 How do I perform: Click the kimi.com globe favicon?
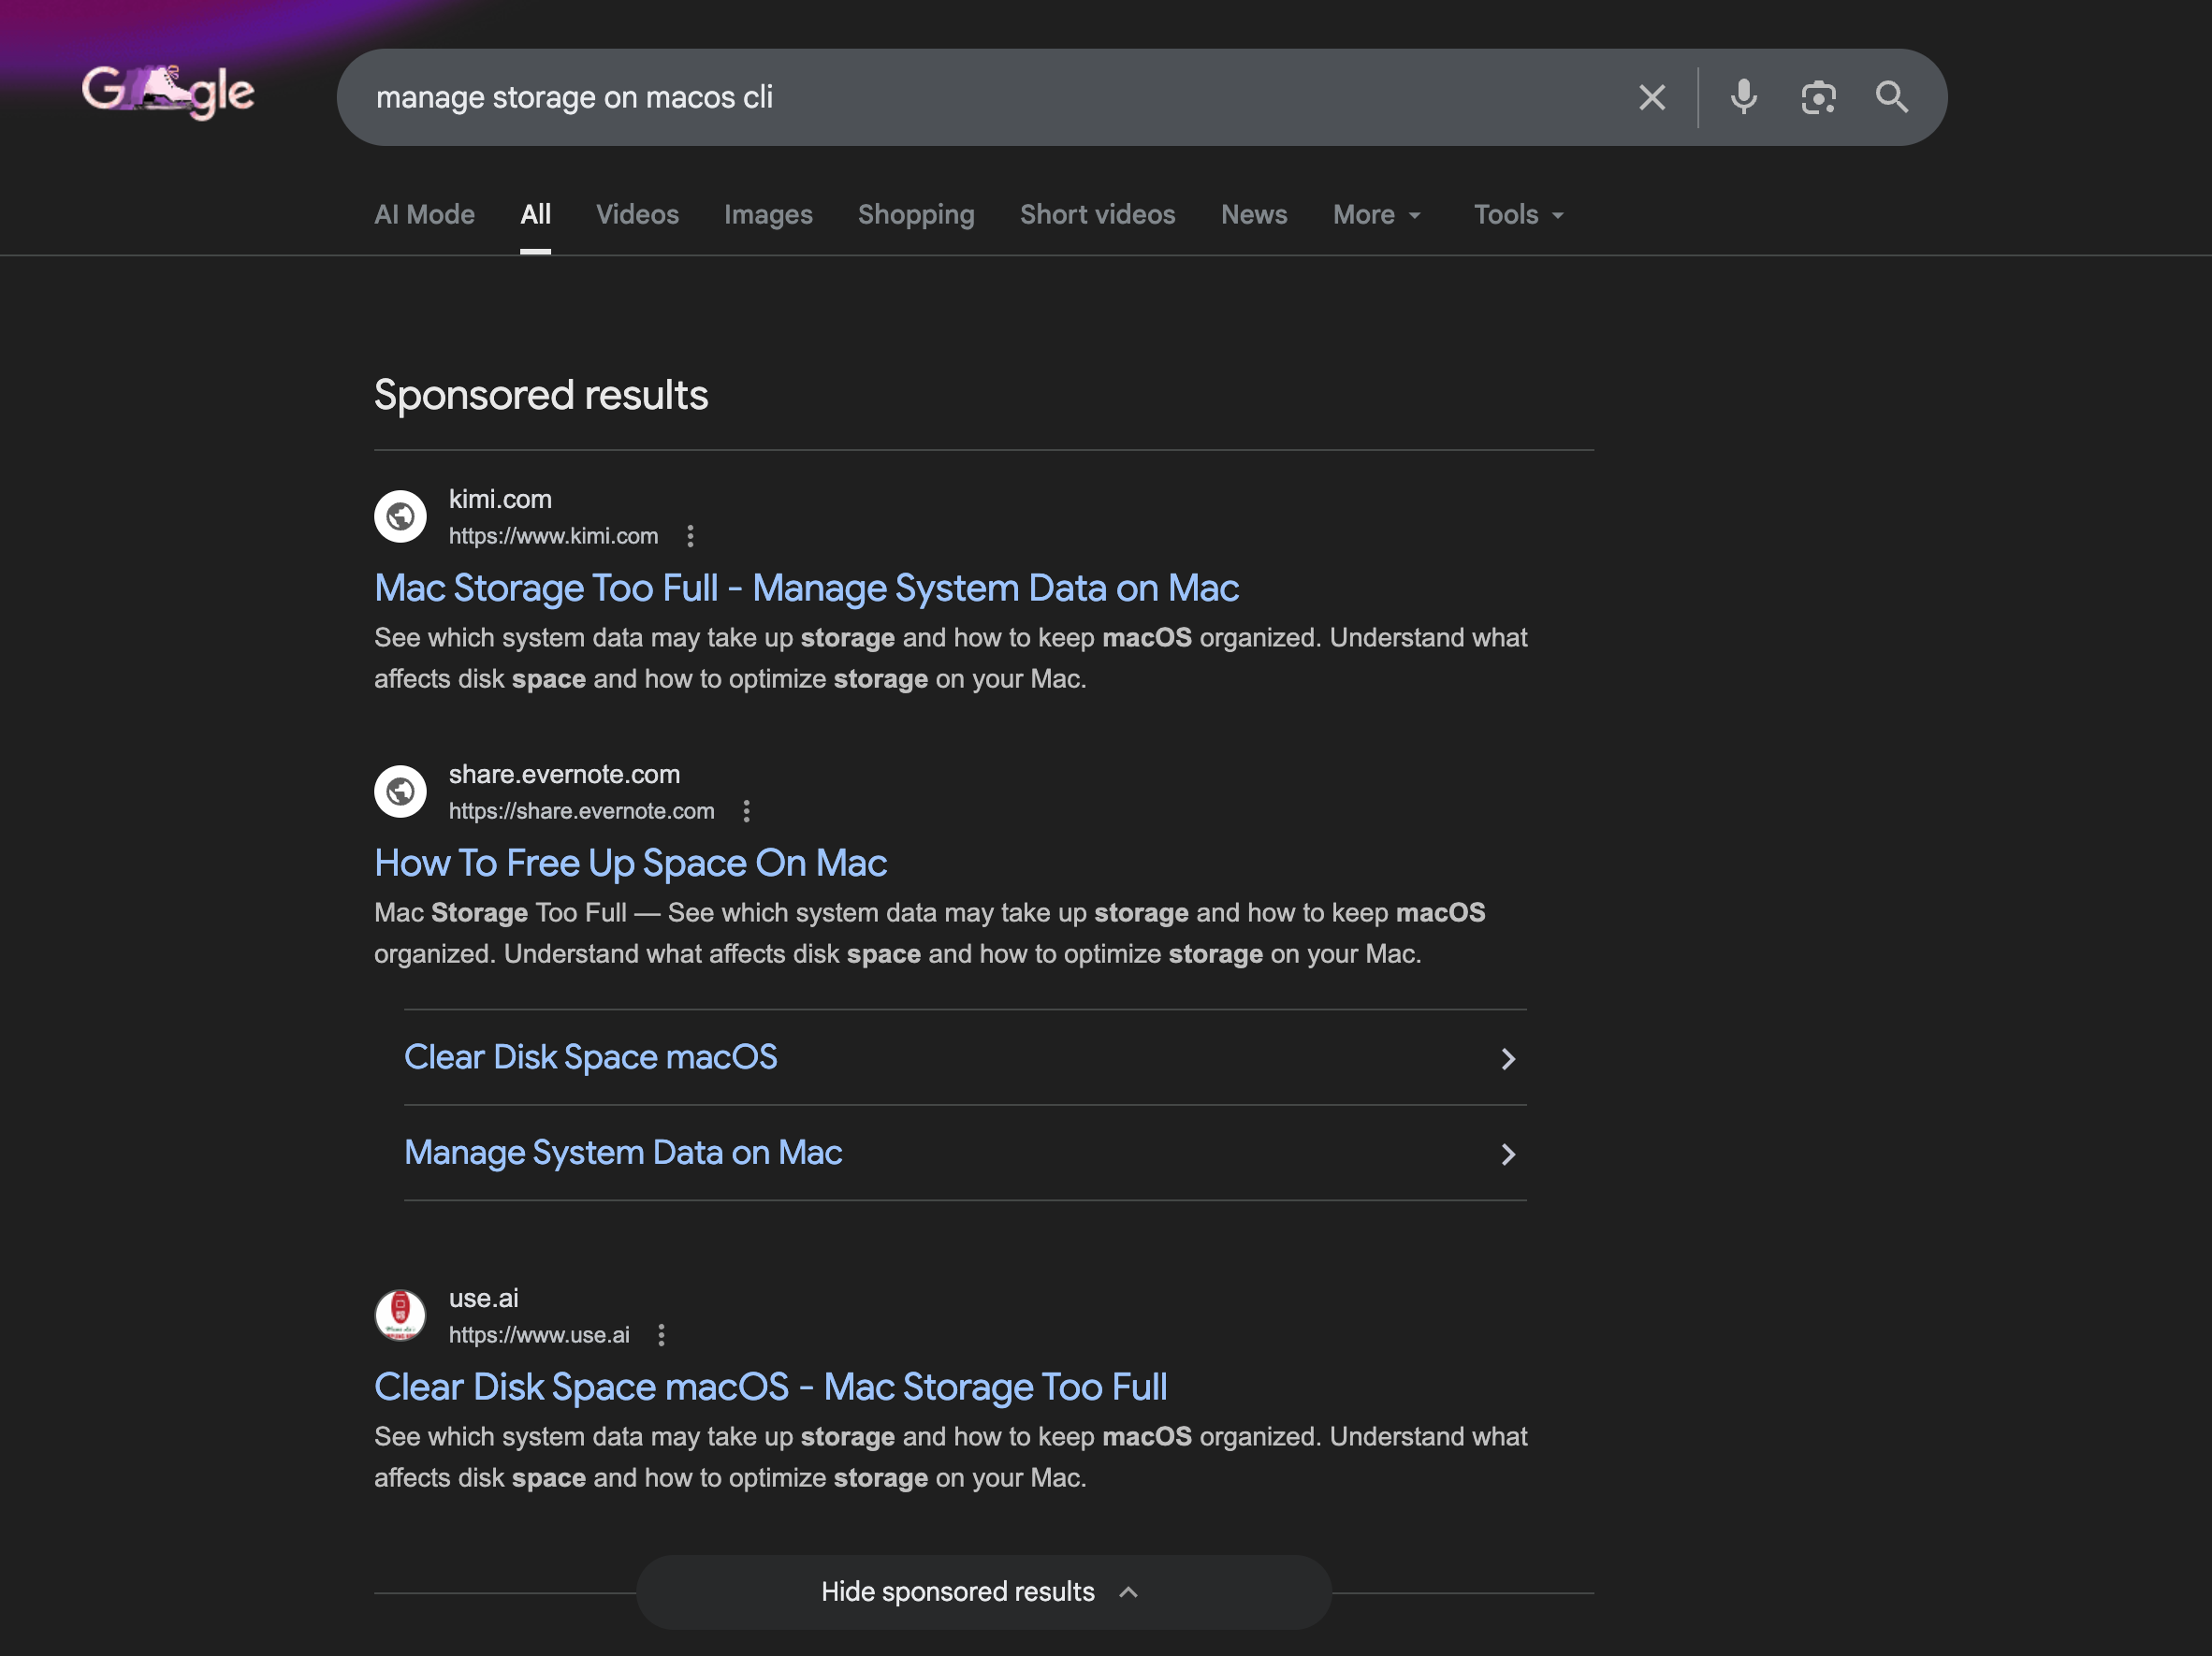click(x=400, y=516)
